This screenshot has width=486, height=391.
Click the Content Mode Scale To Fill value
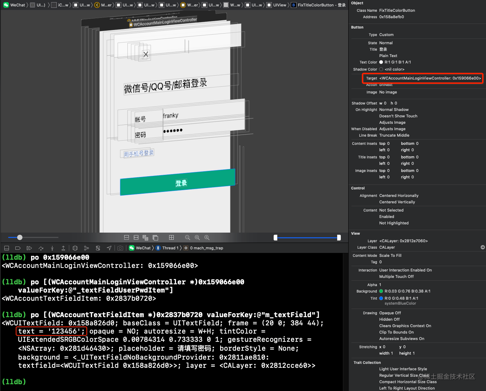[x=390, y=255]
